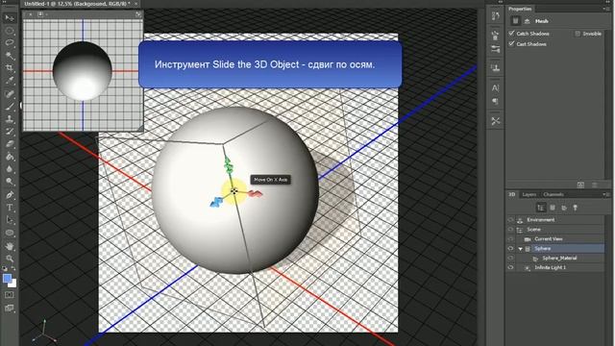Change screen mode icon at toolbar bottom
The height and width of the screenshot is (346, 615).
[10, 308]
